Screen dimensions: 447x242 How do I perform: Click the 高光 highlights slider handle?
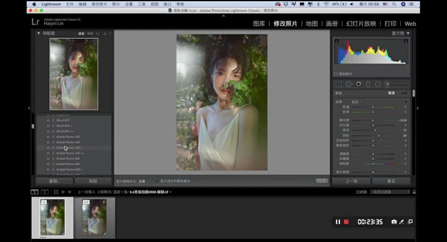375,130
